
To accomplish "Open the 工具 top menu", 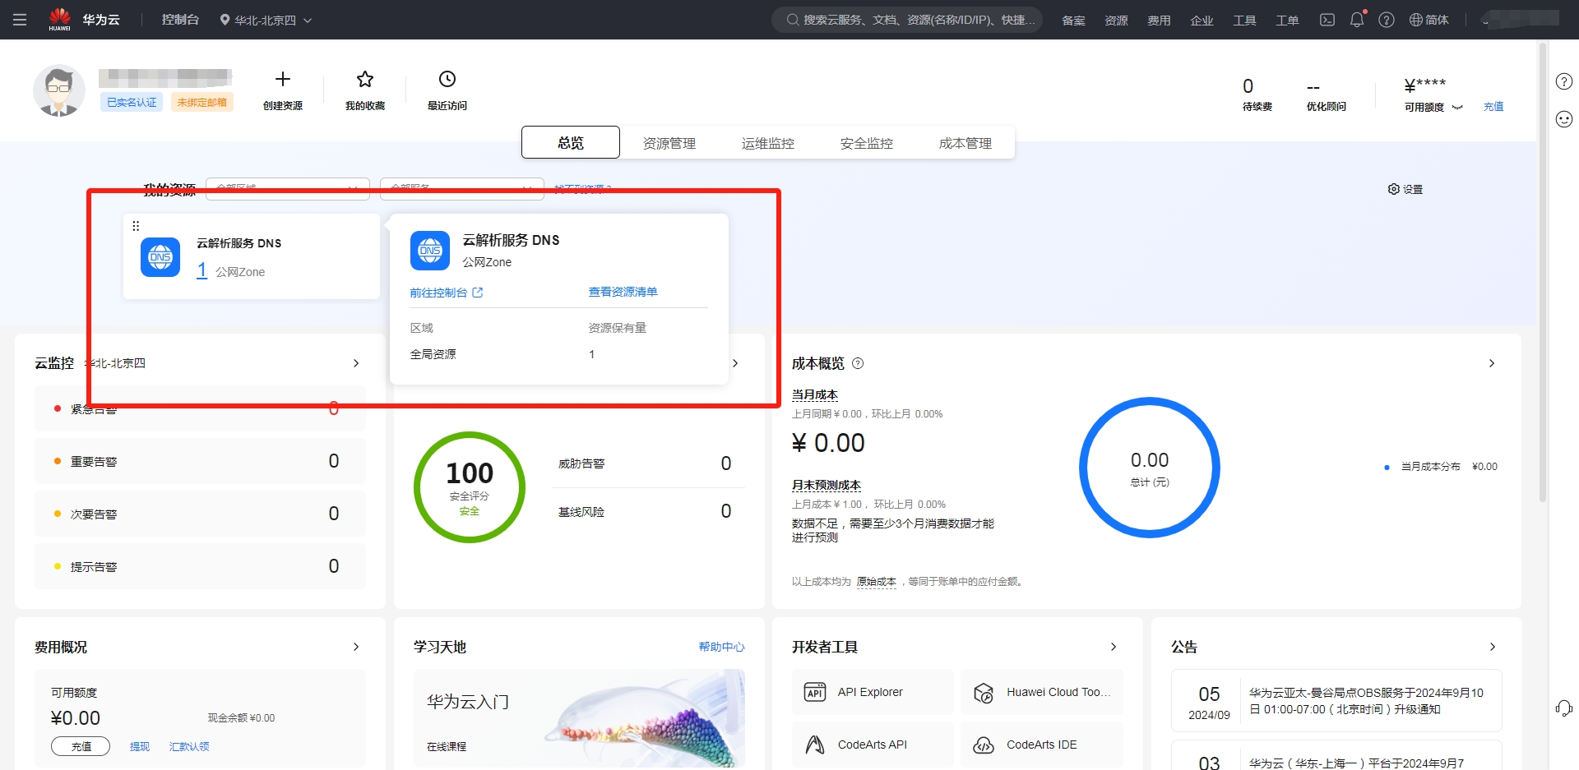I will point(1244,21).
